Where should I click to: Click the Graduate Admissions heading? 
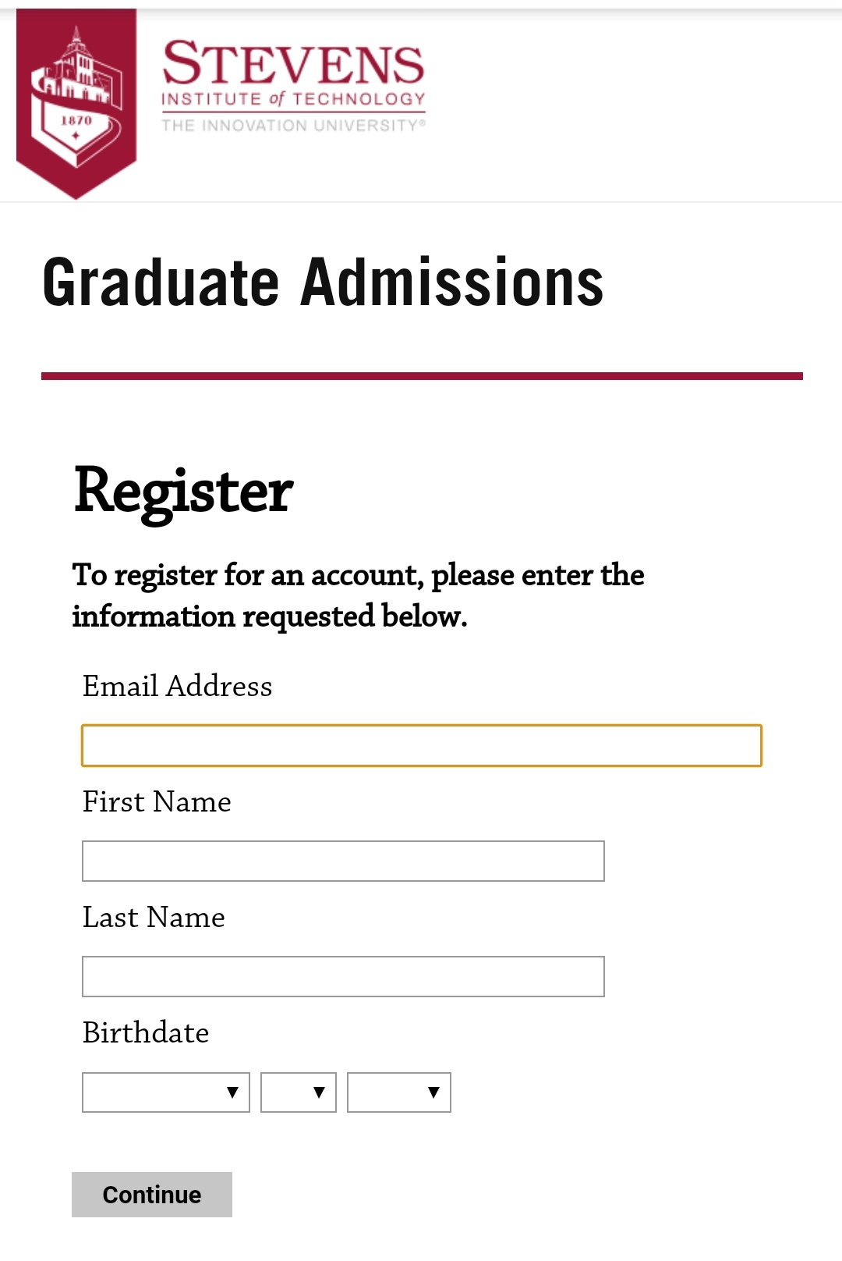pos(323,282)
